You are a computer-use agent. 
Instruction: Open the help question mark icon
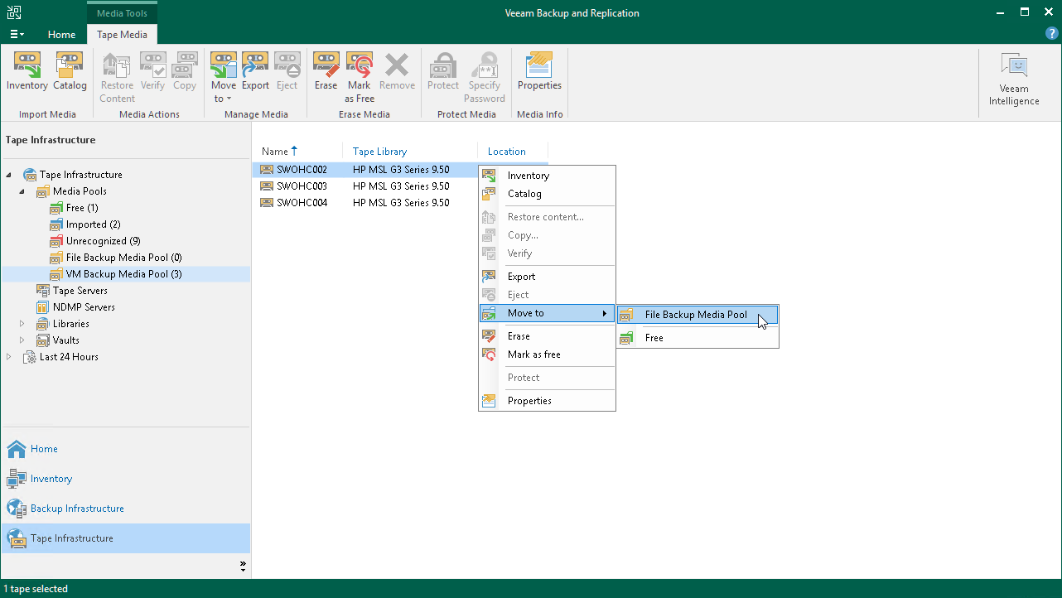(1052, 34)
